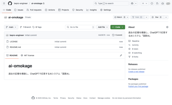View the 0 Tags link
This screenshot has height=105, width=172.
tap(37, 27)
